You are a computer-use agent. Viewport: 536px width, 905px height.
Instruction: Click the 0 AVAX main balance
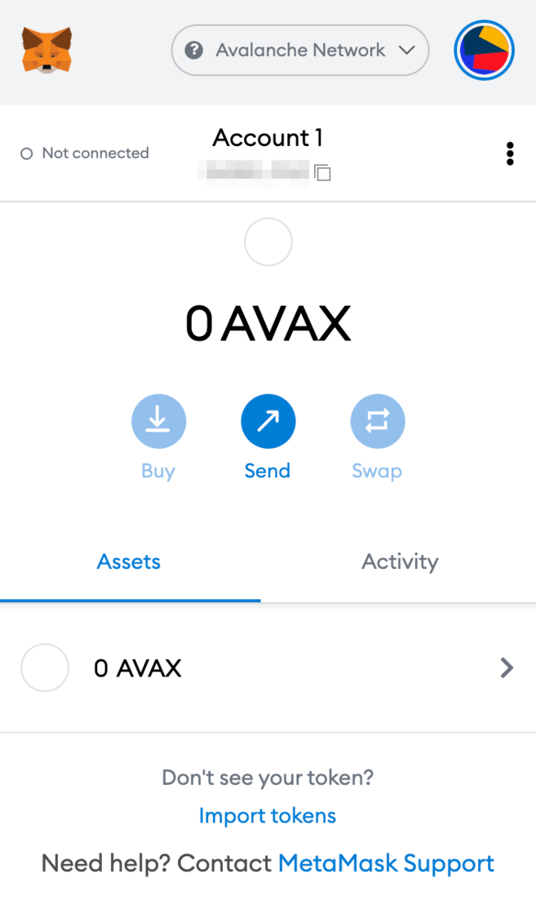coord(268,323)
